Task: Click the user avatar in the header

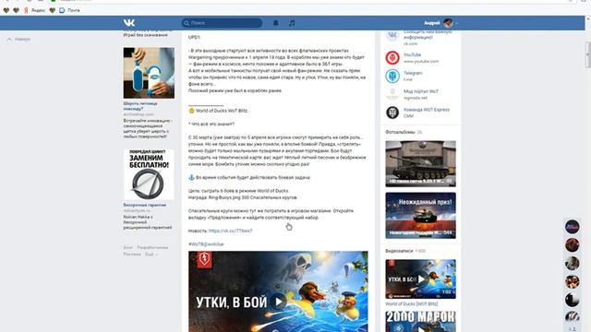Action: pyautogui.click(x=448, y=23)
